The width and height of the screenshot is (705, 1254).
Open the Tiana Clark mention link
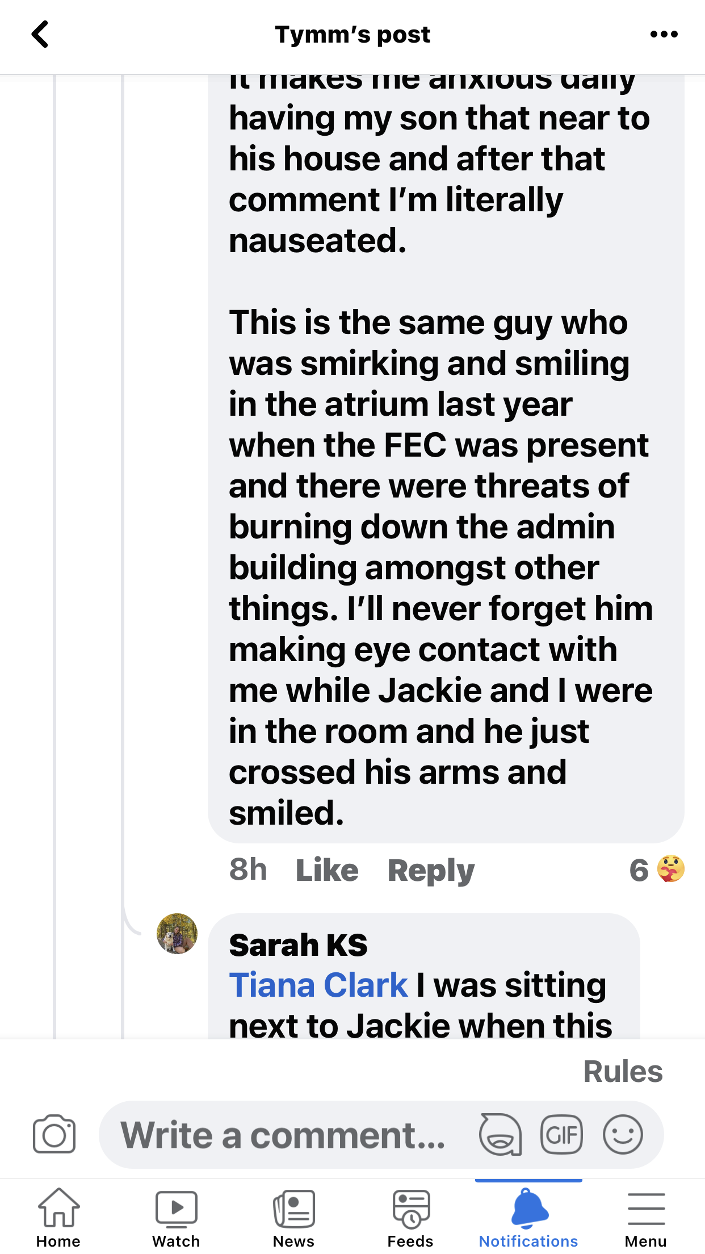click(x=318, y=985)
